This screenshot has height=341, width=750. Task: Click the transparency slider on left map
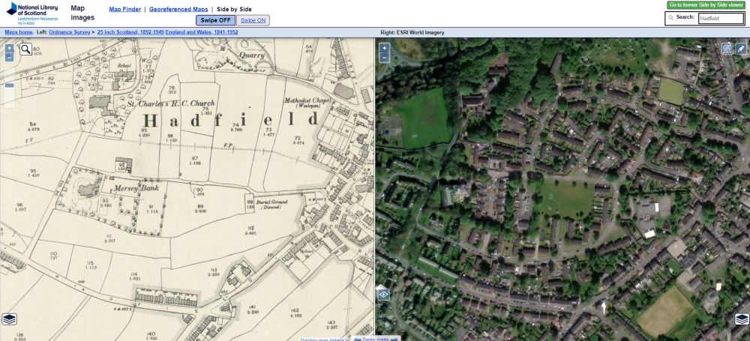coord(9,85)
